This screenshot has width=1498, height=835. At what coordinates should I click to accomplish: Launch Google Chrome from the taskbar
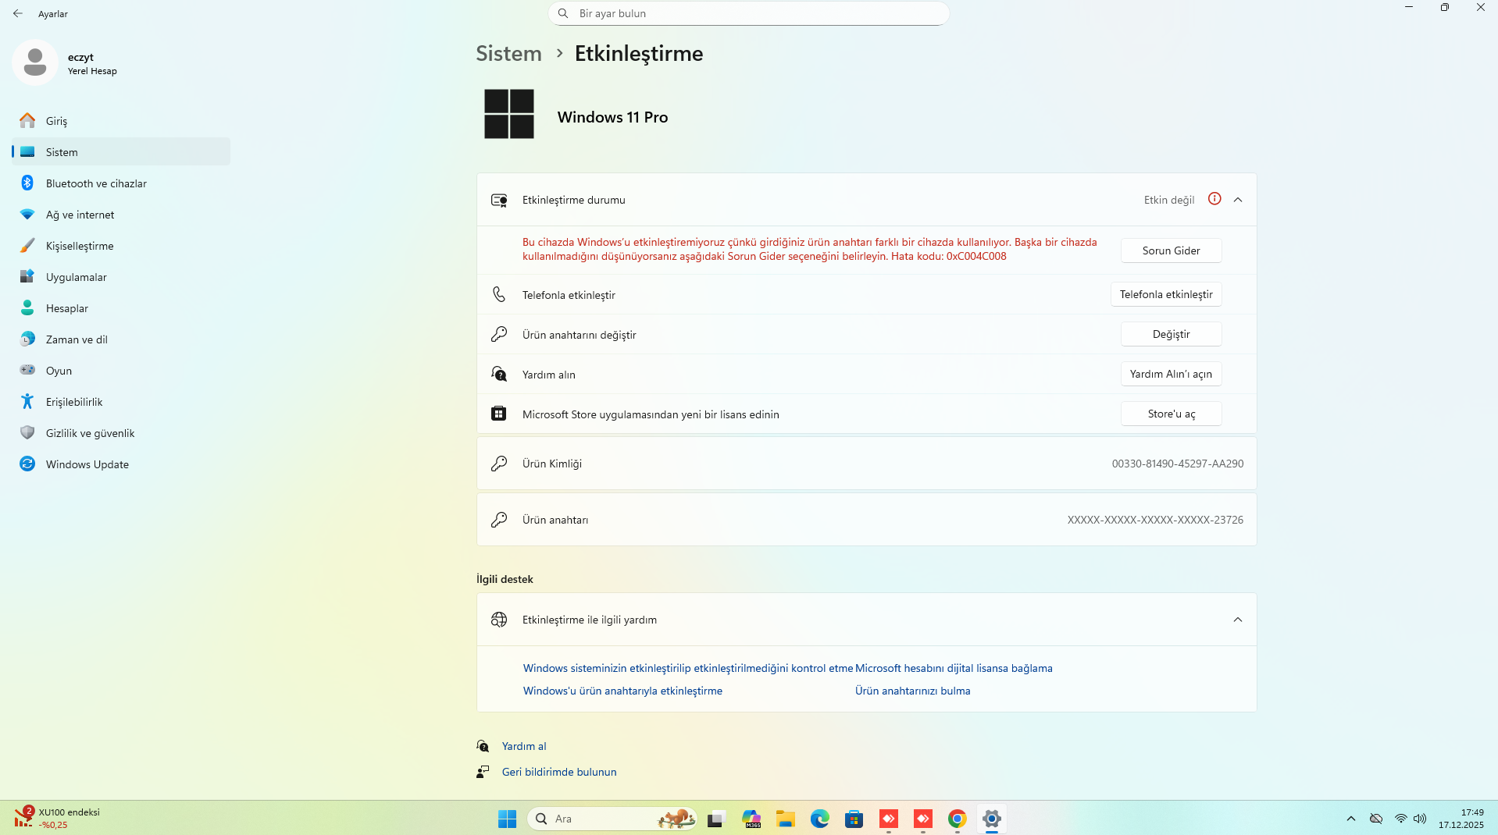pyautogui.click(x=958, y=819)
